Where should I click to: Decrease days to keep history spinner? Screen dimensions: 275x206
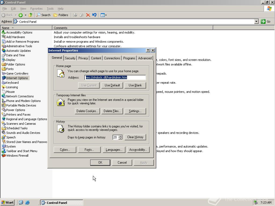point(121,138)
